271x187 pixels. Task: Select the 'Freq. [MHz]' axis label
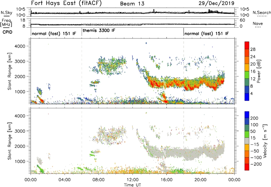[6, 23]
